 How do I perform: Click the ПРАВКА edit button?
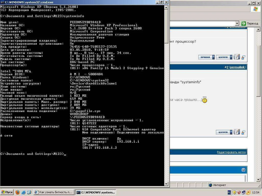click(x=206, y=57)
